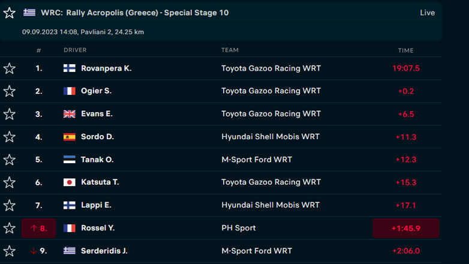This screenshot has height=264, width=469.
Task: Star the Serderidis J. row
Action: click(9, 251)
